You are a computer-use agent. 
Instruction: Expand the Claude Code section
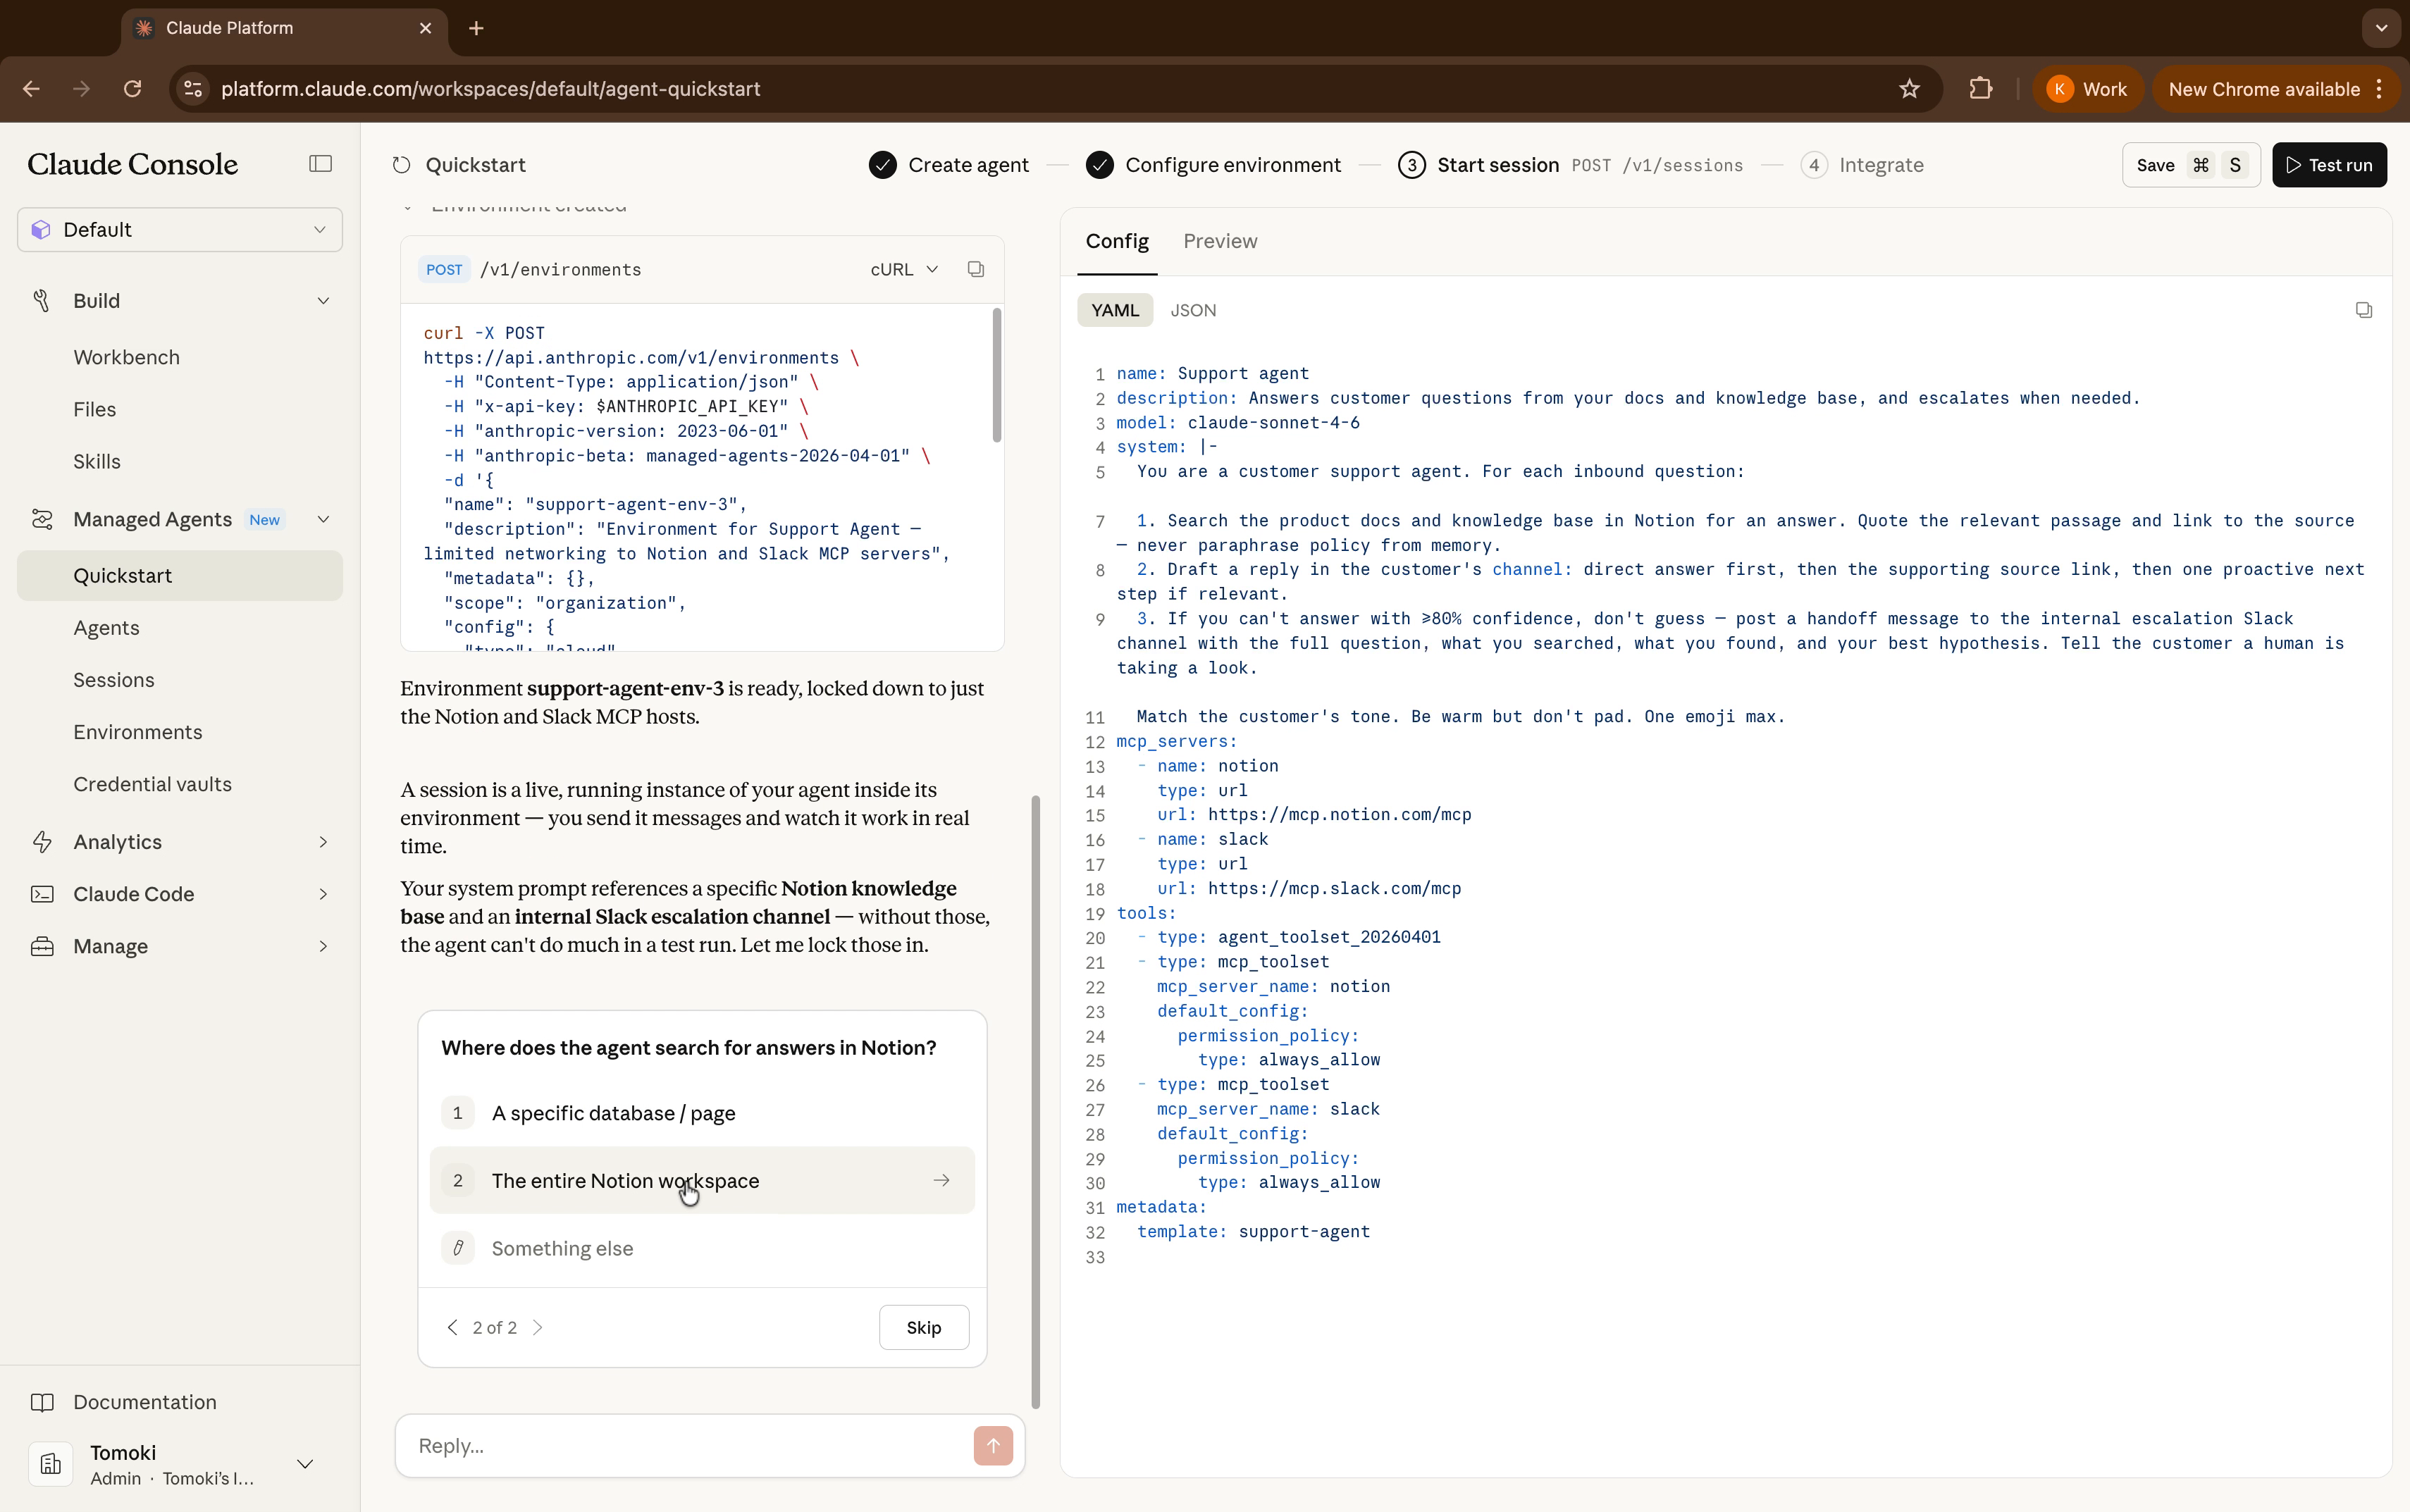click(323, 894)
